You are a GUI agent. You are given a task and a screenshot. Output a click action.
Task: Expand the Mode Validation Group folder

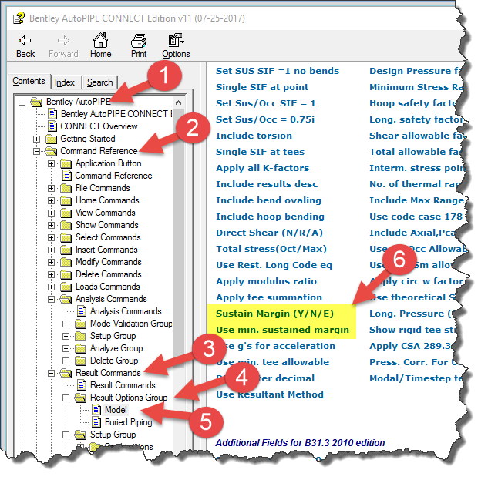(x=66, y=324)
